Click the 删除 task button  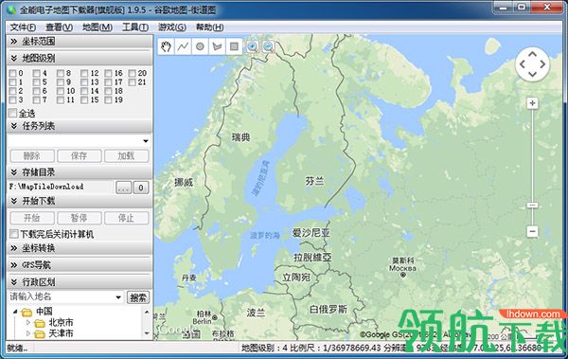[x=32, y=156]
